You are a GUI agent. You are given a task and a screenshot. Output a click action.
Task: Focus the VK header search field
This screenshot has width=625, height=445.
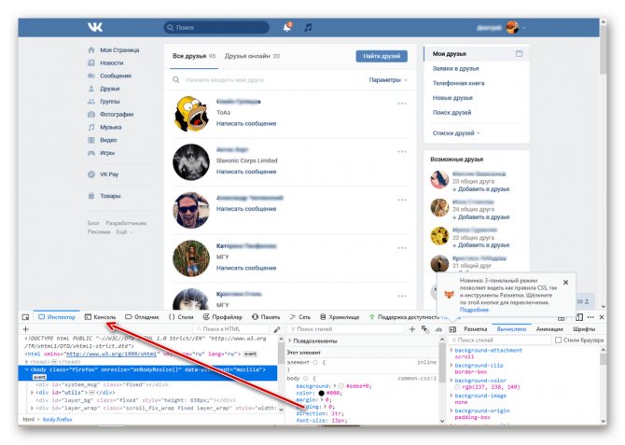tap(216, 27)
